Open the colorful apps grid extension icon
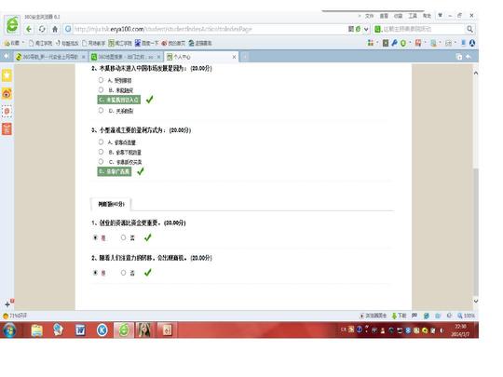 [371, 43]
